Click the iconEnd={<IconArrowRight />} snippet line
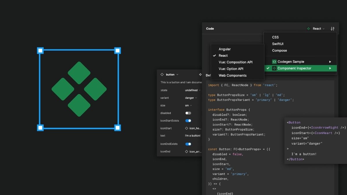The width and height of the screenshot is (347, 195). 319,127
